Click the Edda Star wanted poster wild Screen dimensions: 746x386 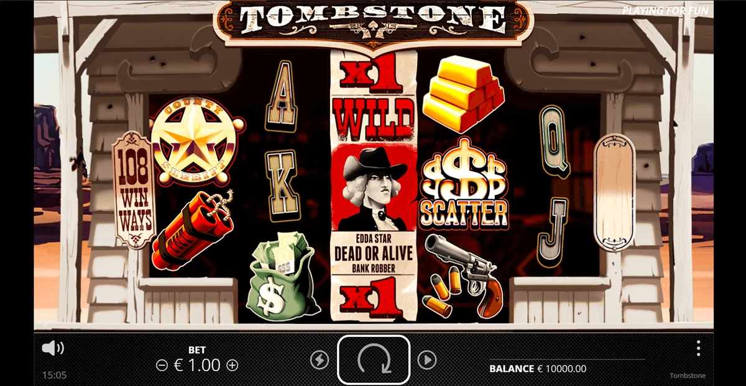pyautogui.click(x=374, y=186)
